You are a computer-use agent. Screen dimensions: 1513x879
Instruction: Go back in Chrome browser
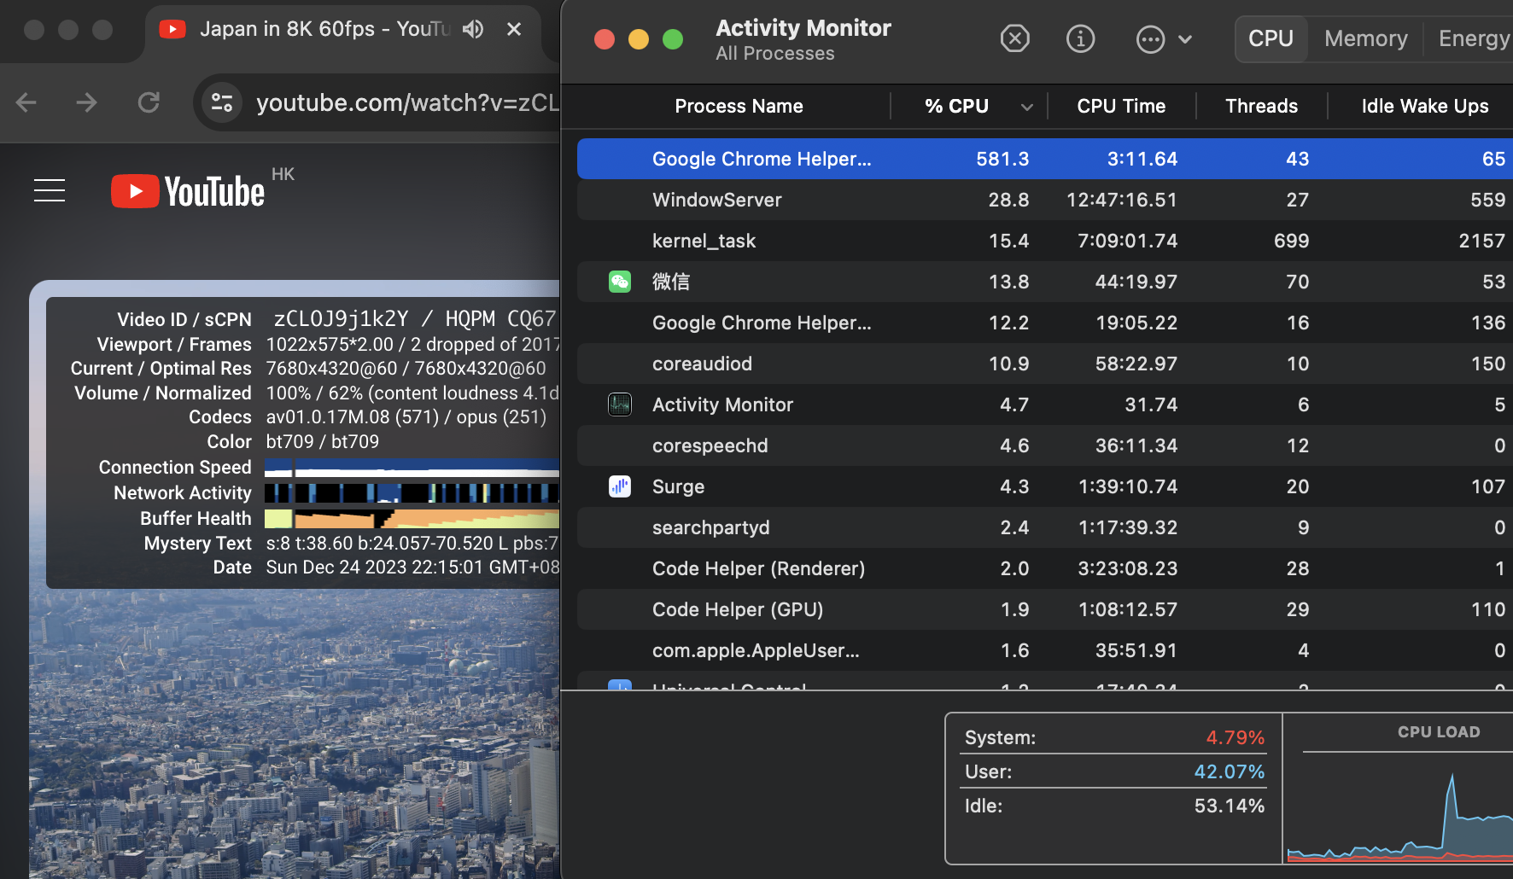[x=26, y=103]
